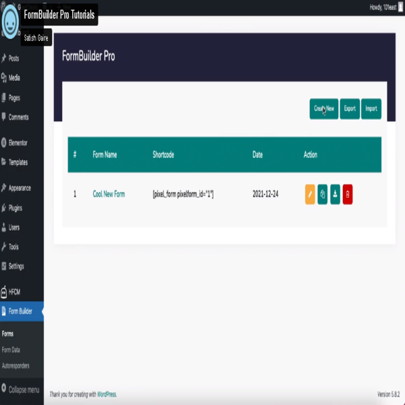This screenshot has width=405, height=405.
Task: Click the Export button
Action: click(350, 109)
